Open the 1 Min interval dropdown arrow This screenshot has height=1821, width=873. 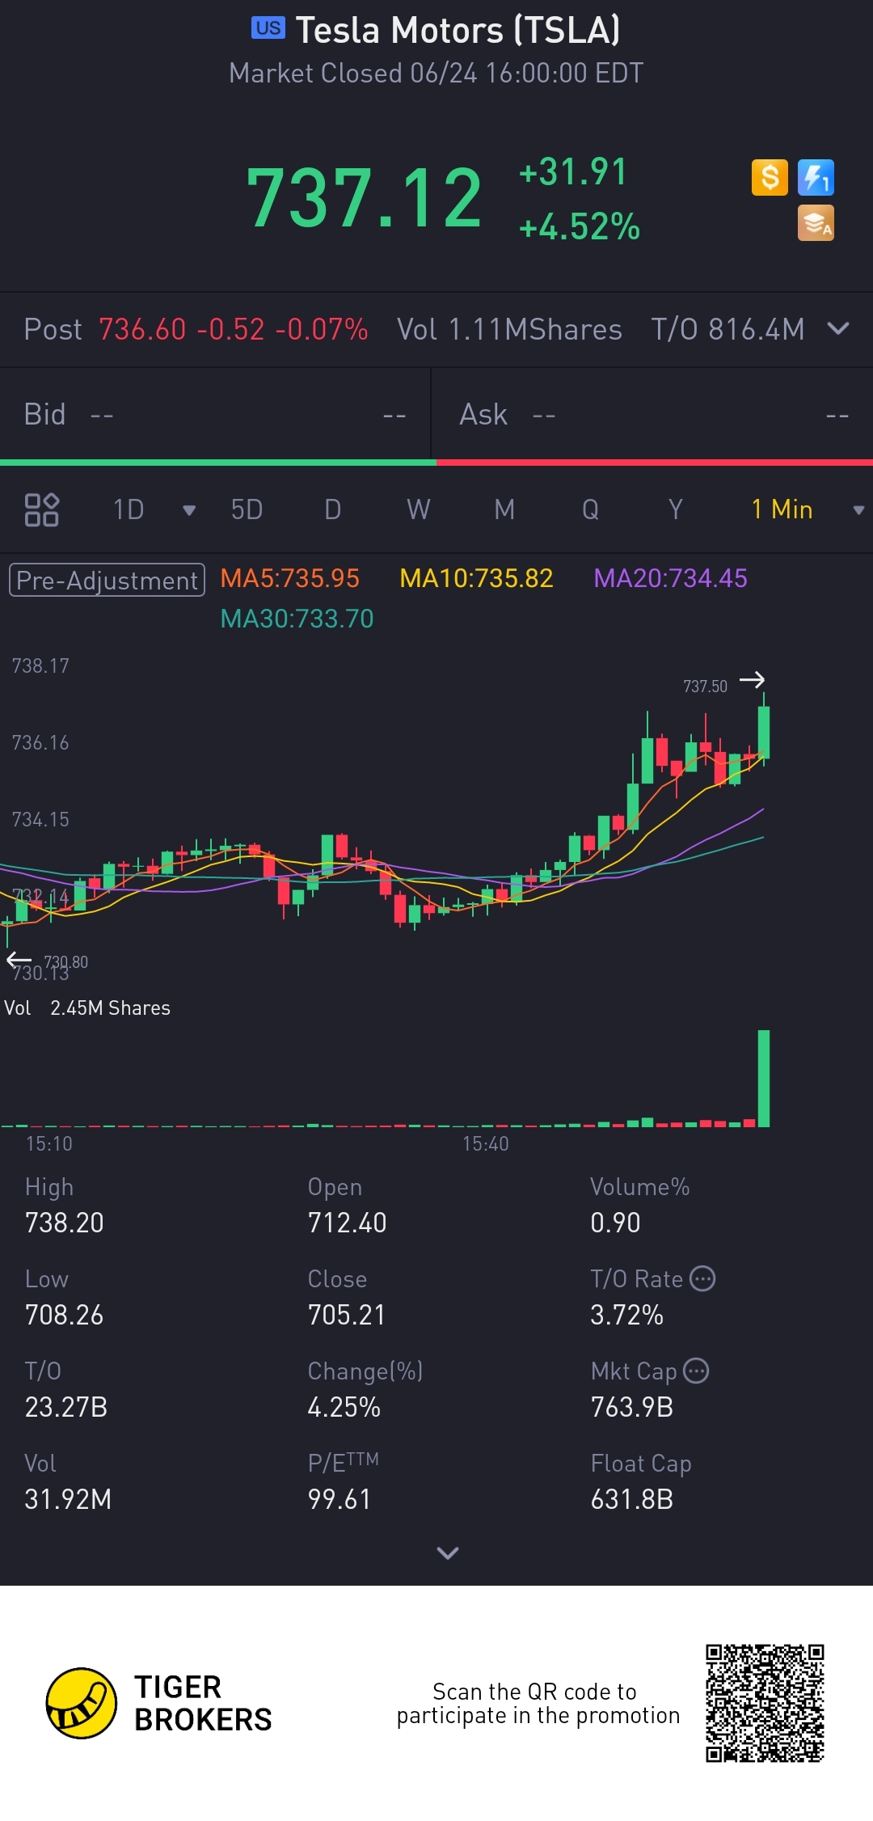pos(858,510)
